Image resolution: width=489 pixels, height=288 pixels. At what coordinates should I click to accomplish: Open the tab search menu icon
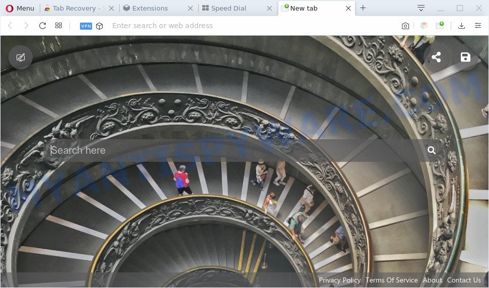coord(421,8)
